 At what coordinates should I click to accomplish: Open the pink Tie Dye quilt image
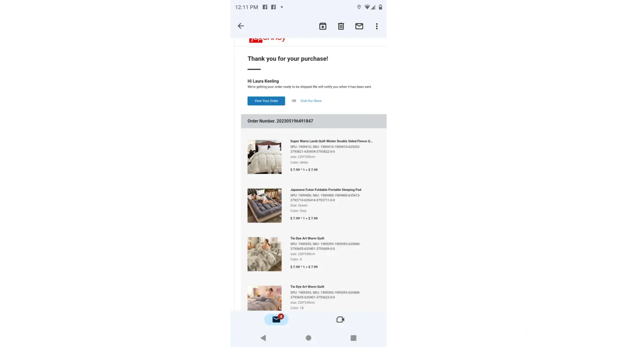pos(264,298)
